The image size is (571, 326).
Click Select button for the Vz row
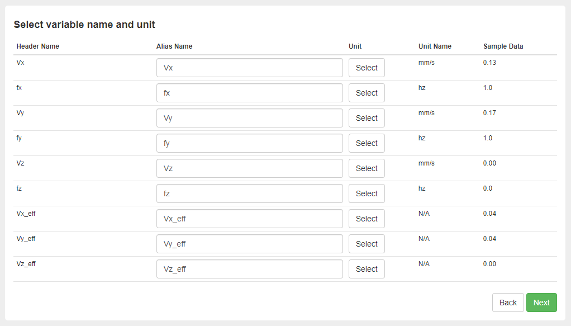coord(367,168)
